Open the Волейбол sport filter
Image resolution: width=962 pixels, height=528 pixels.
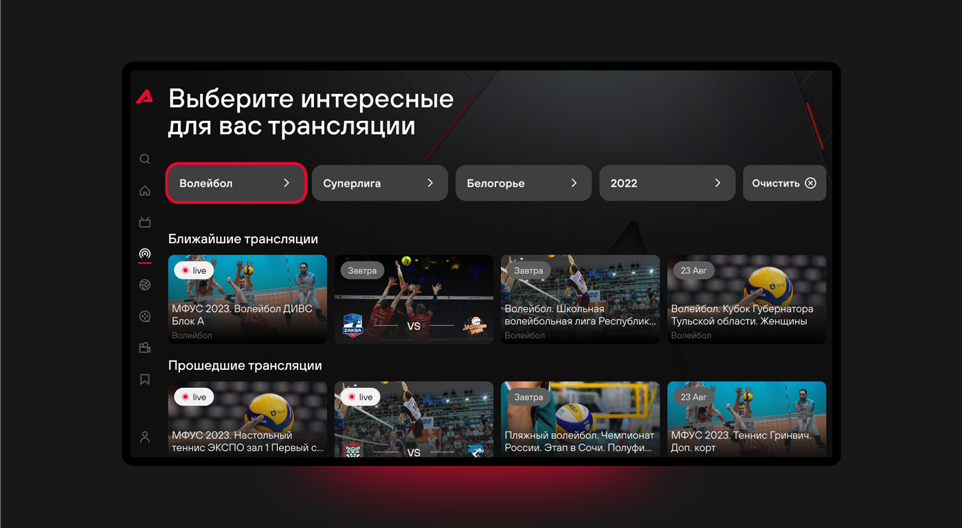tap(236, 183)
